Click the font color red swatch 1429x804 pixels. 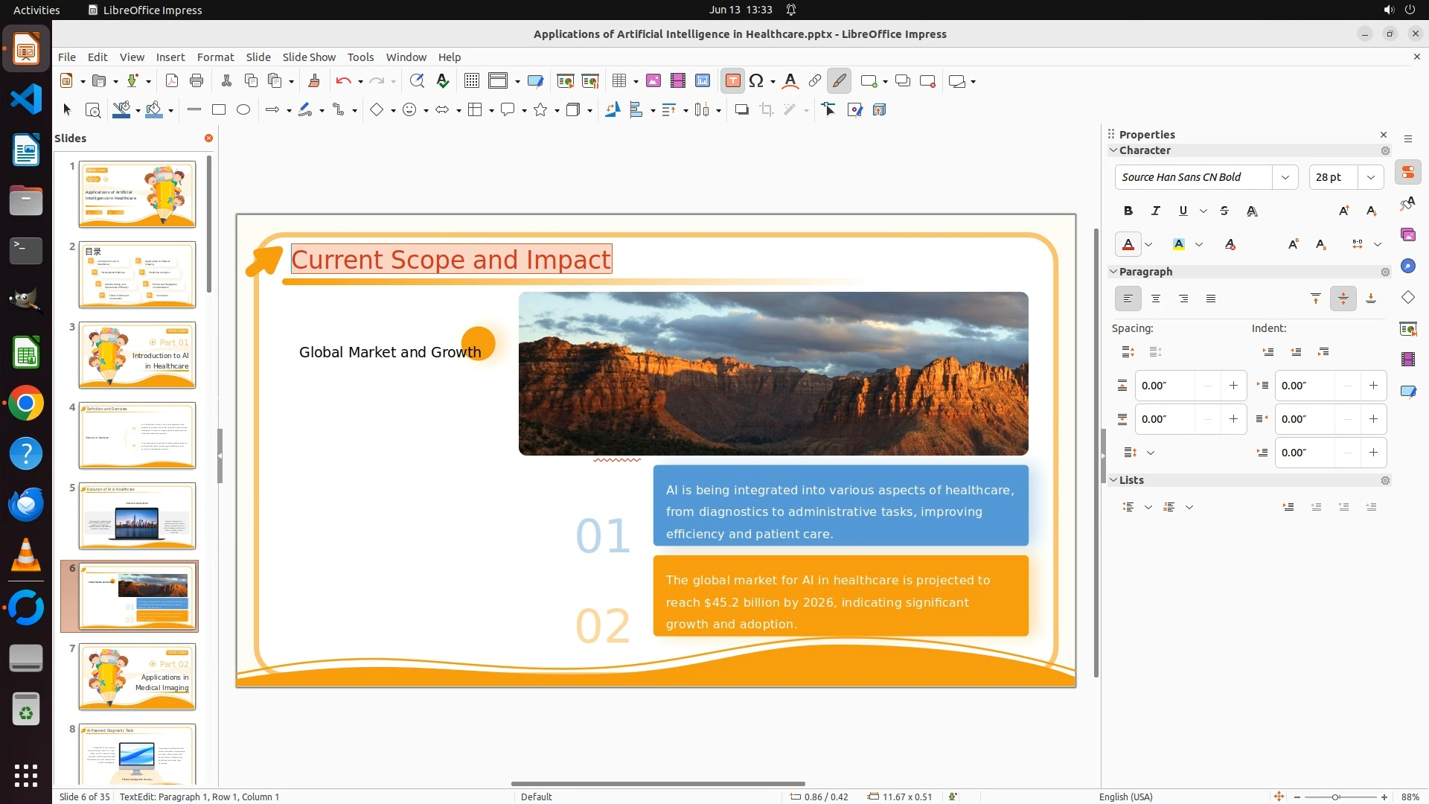coord(1128,245)
